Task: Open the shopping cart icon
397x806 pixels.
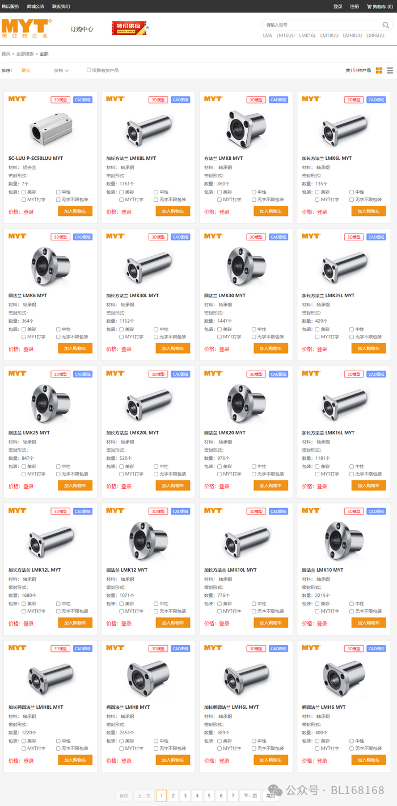Action: (x=369, y=6)
